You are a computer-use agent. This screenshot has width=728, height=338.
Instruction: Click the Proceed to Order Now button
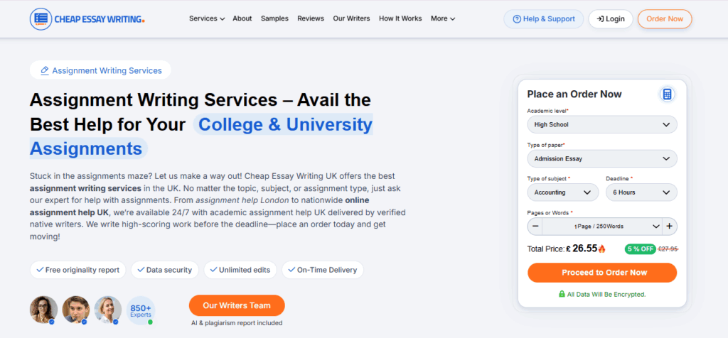[x=601, y=273]
